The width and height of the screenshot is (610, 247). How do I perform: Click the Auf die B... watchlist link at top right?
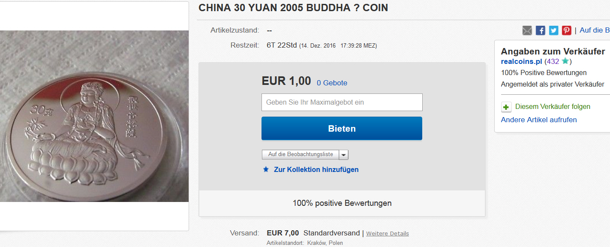595,30
